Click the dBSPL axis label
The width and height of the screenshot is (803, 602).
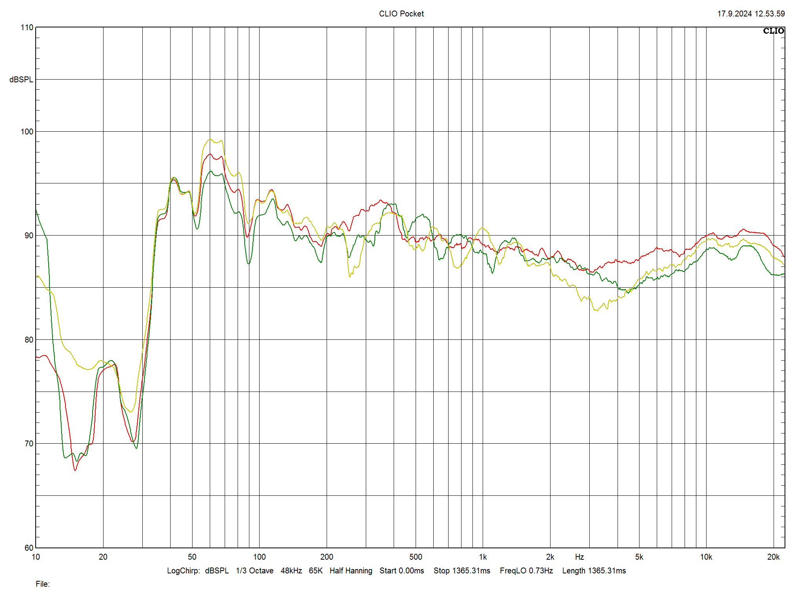[22, 80]
